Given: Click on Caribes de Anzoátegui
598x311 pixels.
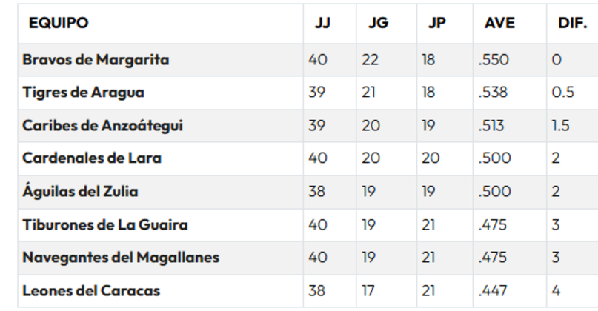Looking at the screenshot, I should click(x=102, y=126).
